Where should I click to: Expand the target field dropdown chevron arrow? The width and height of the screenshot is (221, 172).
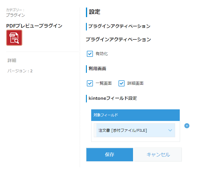pyautogui.click(x=170, y=130)
